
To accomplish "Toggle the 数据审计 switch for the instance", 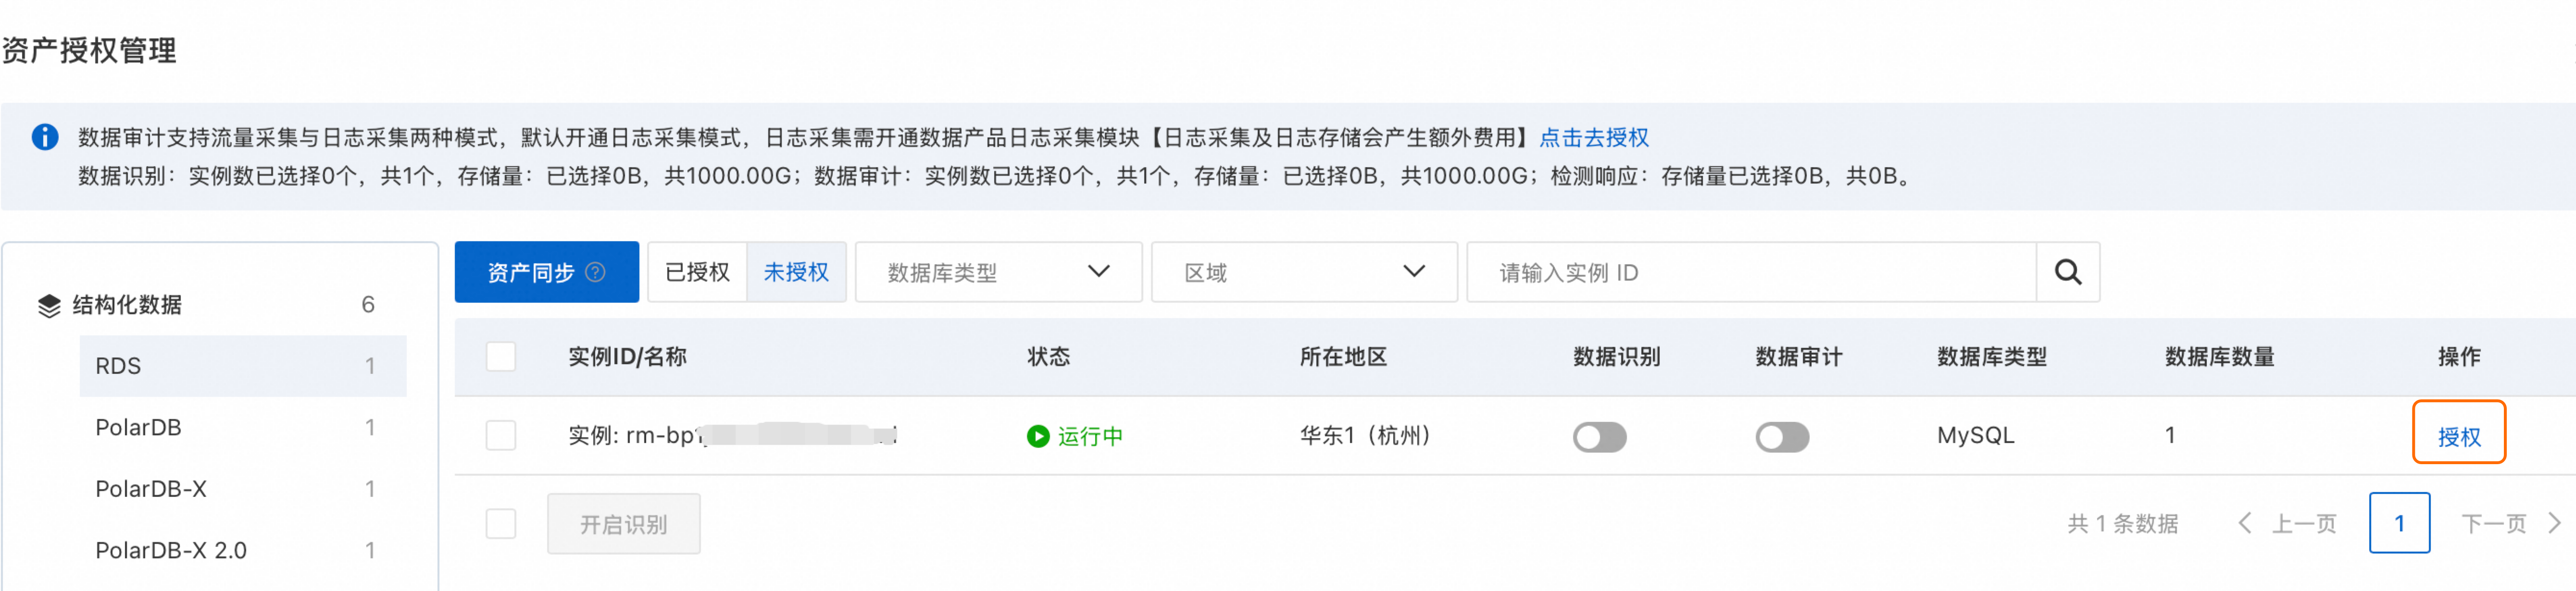I will tap(1782, 437).
